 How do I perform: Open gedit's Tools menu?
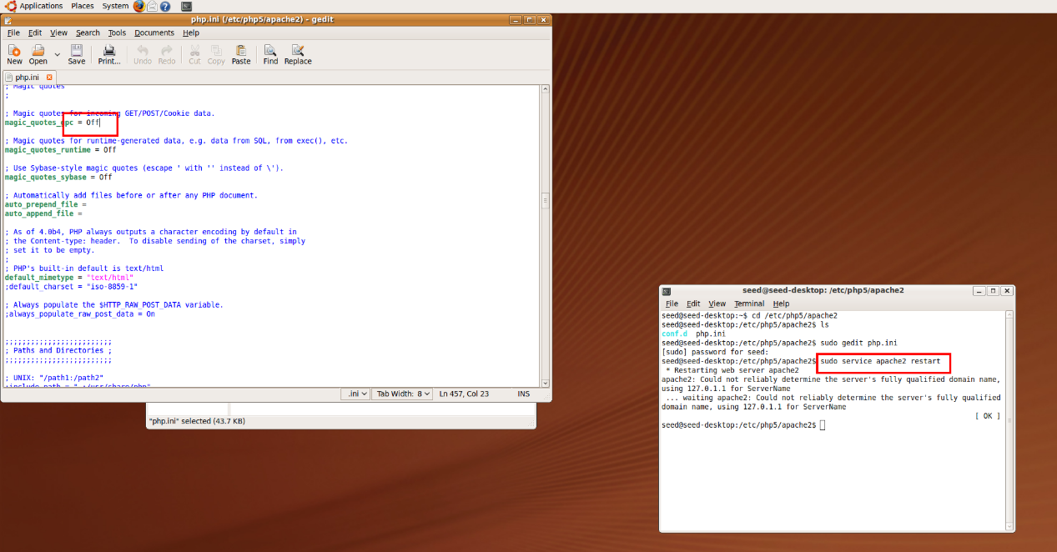[x=117, y=33]
